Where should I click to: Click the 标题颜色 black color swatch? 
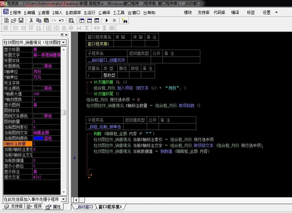pyautogui.click(x=38, y=66)
